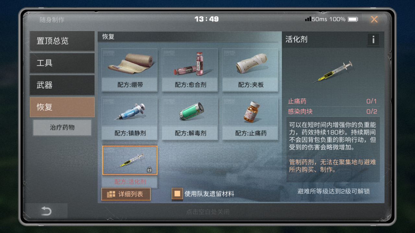Switch to the 工具 category
Image resolution: width=415 pixels, height=233 pixels.
(x=62, y=63)
